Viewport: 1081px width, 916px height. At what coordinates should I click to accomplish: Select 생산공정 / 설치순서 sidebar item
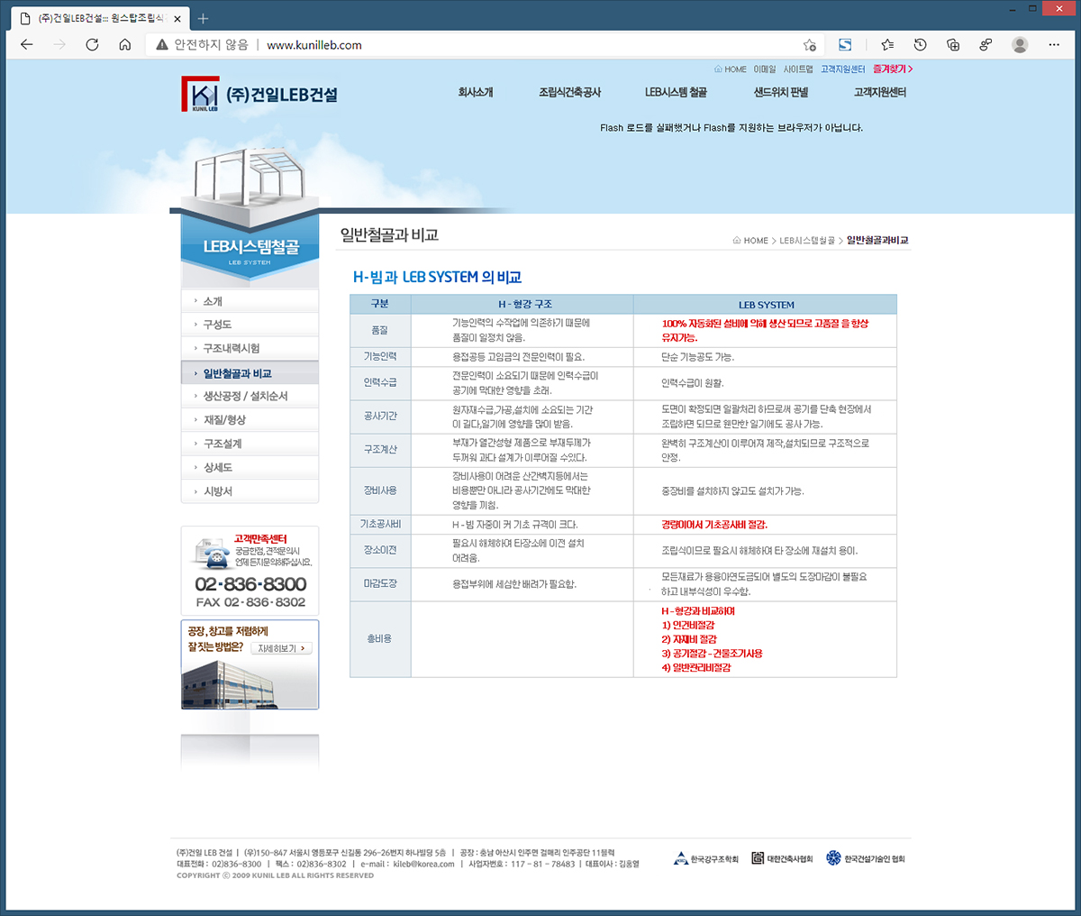click(x=245, y=397)
